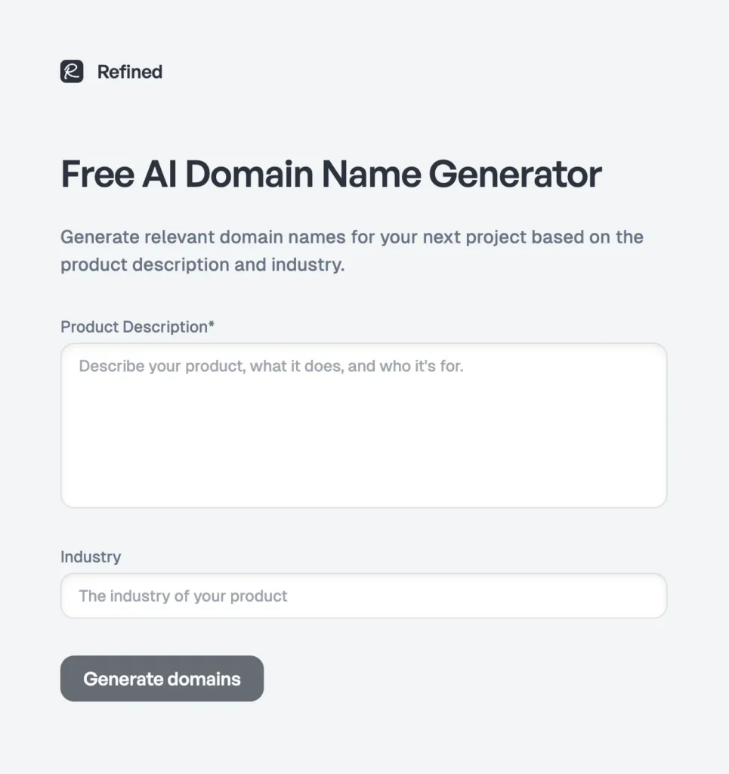Click the Refined logo icon
The width and height of the screenshot is (729, 774).
point(72,72)
